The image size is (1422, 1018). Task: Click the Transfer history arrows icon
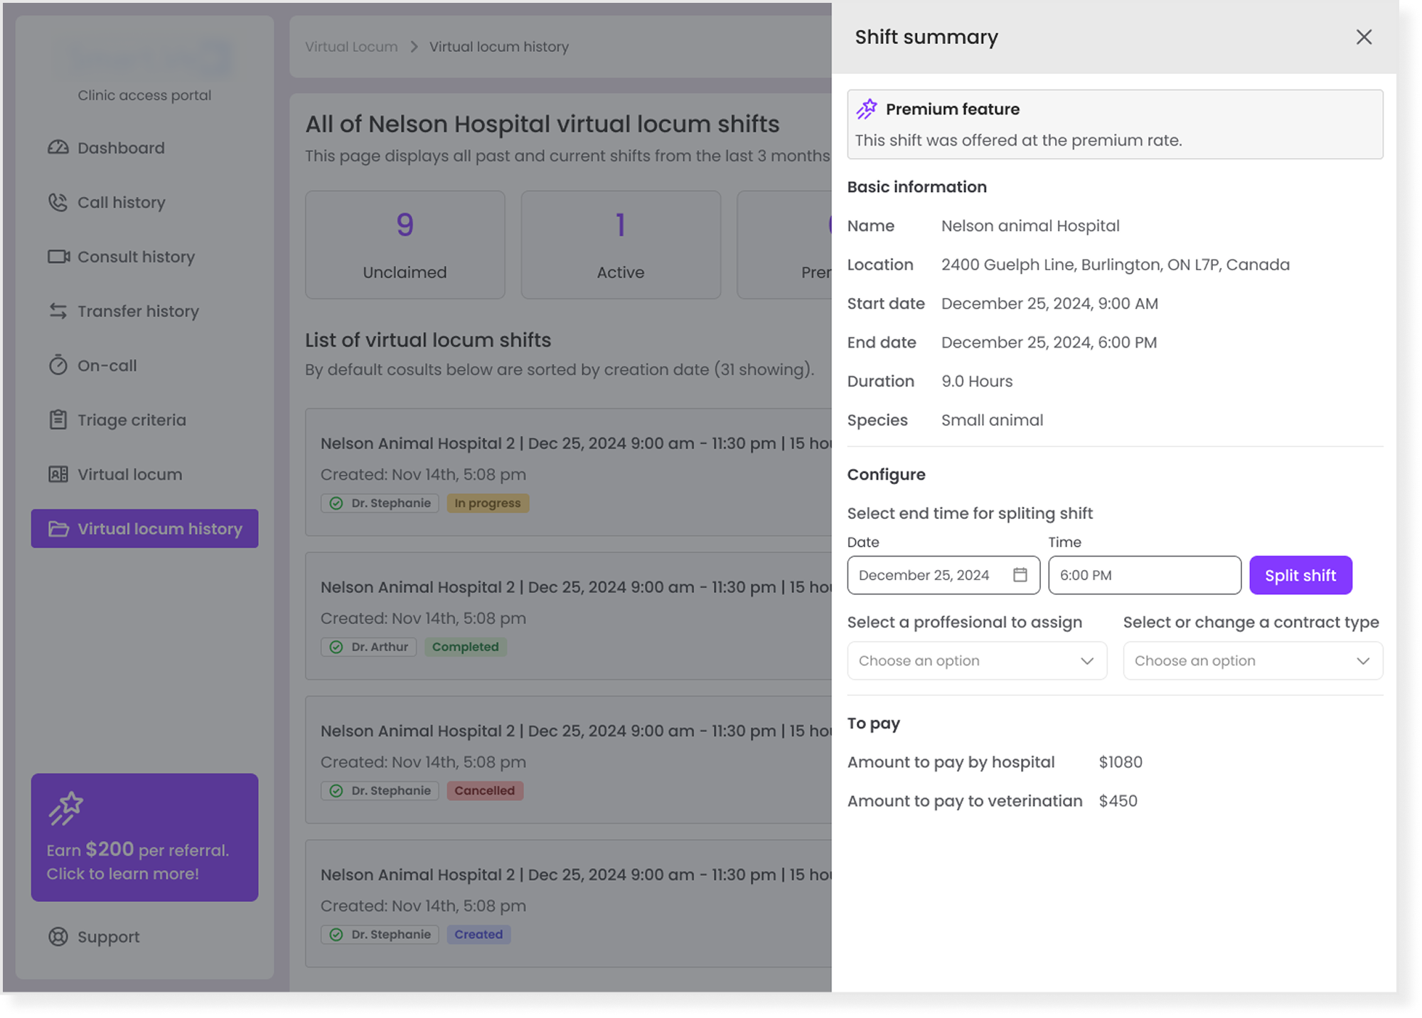(58, 311)
